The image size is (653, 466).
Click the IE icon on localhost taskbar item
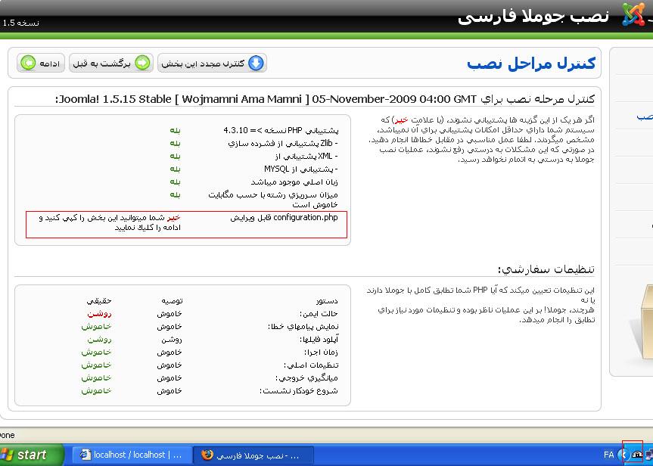click(85, 455)
